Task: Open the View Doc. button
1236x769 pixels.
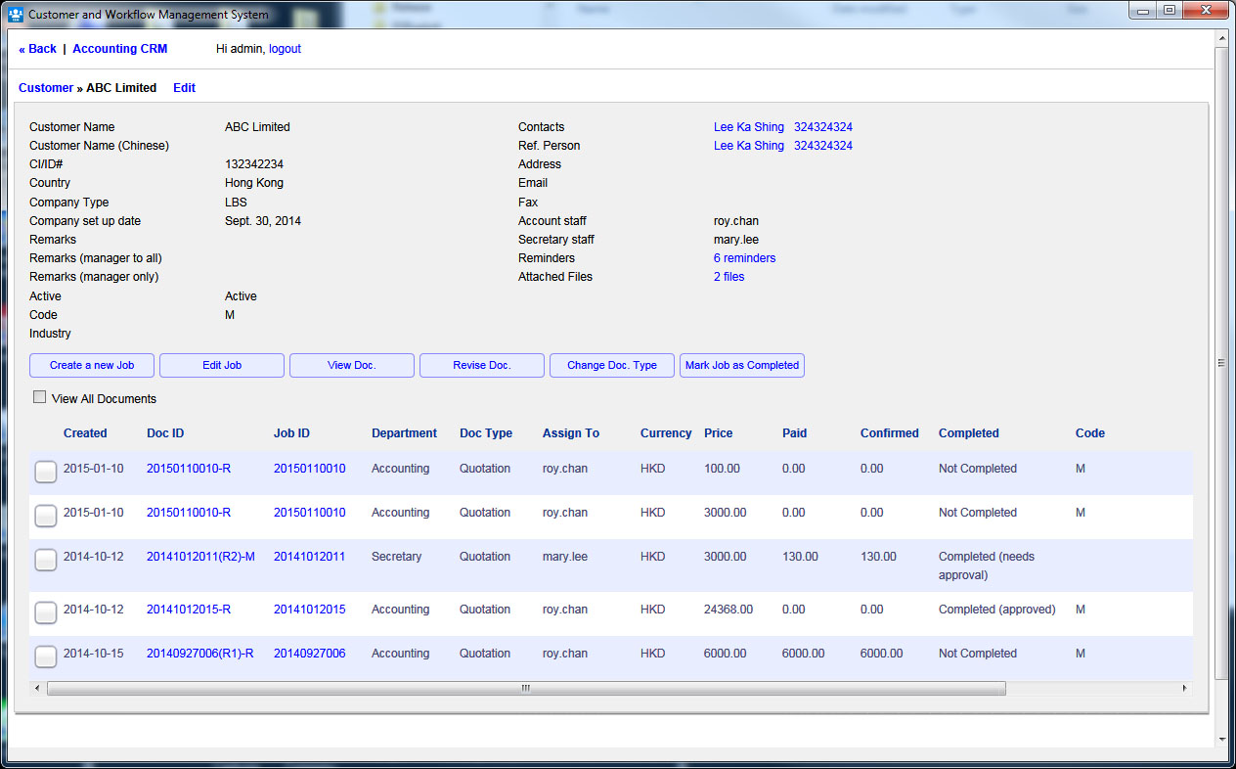Action: [352, 365]
